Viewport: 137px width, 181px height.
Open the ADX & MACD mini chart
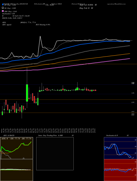point(16,159)
